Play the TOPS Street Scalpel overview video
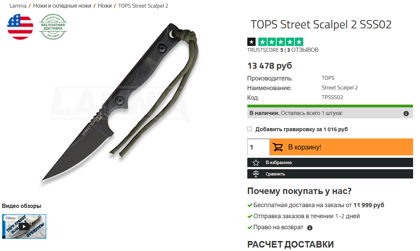Screen dimensions: 420x251 (x=24, y=226)
